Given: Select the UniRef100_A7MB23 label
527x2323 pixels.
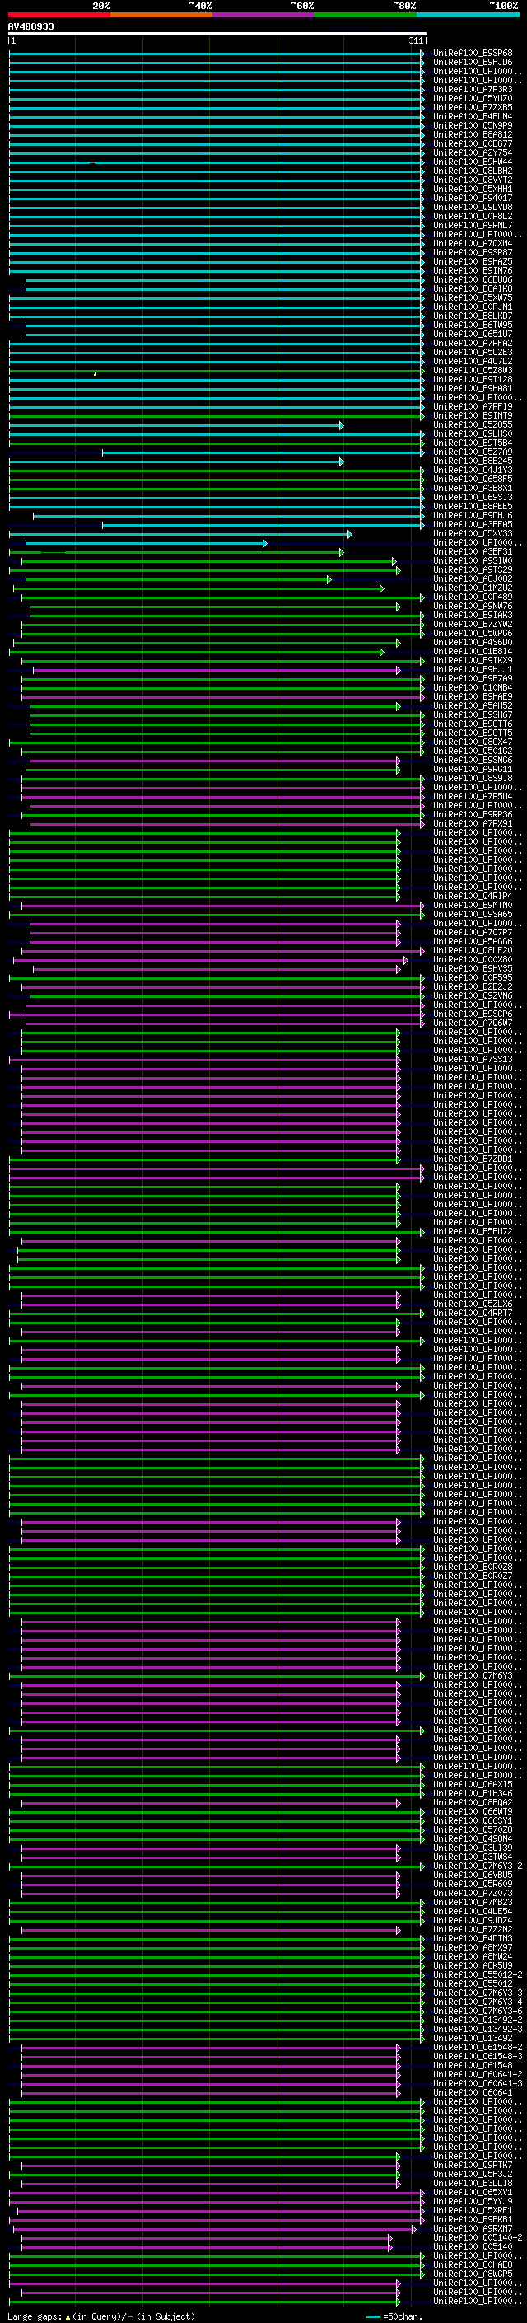Looking at the screenshot, I should (472, 1902).
